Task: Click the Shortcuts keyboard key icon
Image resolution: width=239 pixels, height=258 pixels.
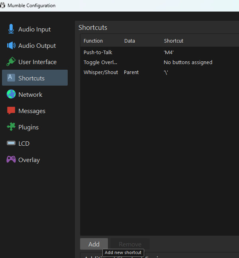Action: [x=11, y=78]
